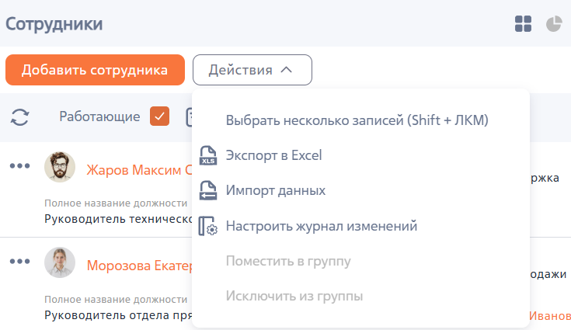Uncheck the Работающие checkbox
Image resolution: width=571 pixels, height=330 pixels.
tap(159, 116)
